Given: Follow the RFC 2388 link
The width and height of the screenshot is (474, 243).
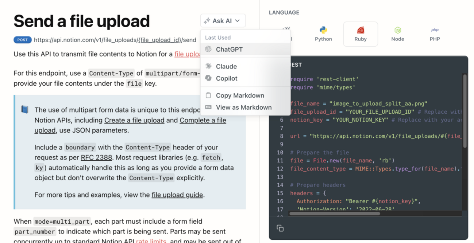Looking at the screenshot, I should tap(96, 157).
